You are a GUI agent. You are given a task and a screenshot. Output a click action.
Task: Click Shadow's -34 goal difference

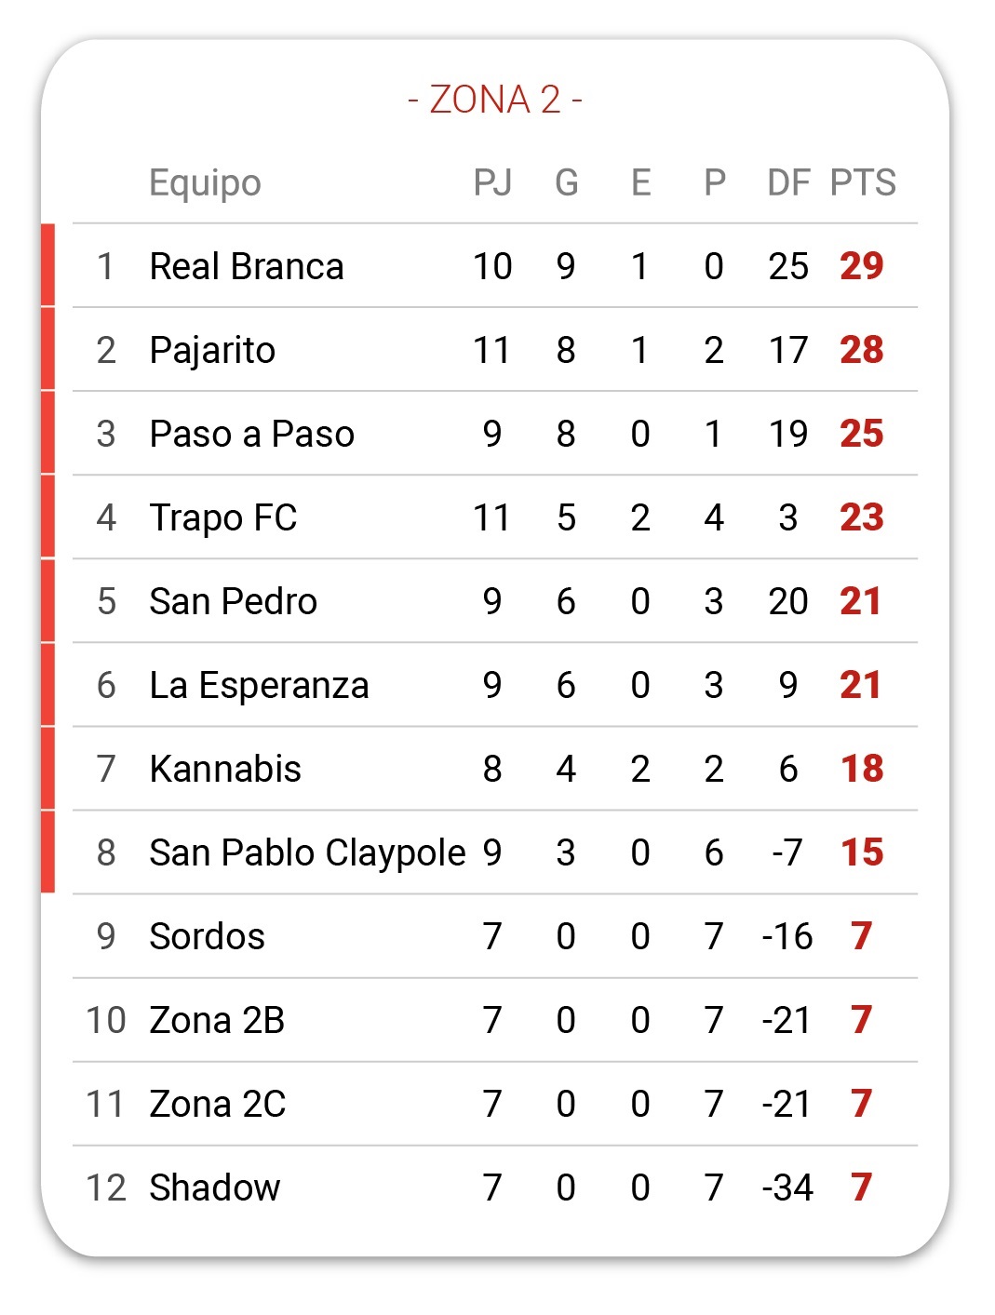pyautogui.click(x=787, y=1188)
